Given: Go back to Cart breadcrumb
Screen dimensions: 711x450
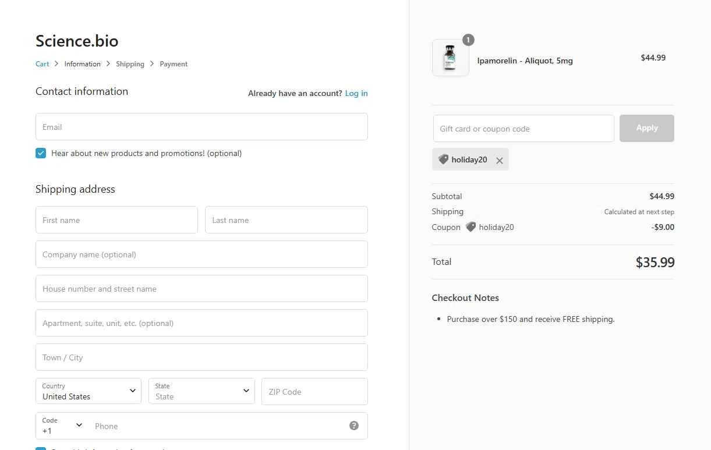Looking at the screenshot, I should (x=43, y=64).
